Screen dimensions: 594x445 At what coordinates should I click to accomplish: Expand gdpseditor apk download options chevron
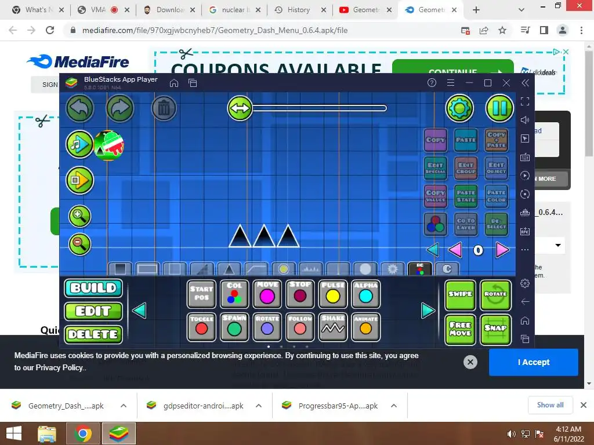coord(259,406)
